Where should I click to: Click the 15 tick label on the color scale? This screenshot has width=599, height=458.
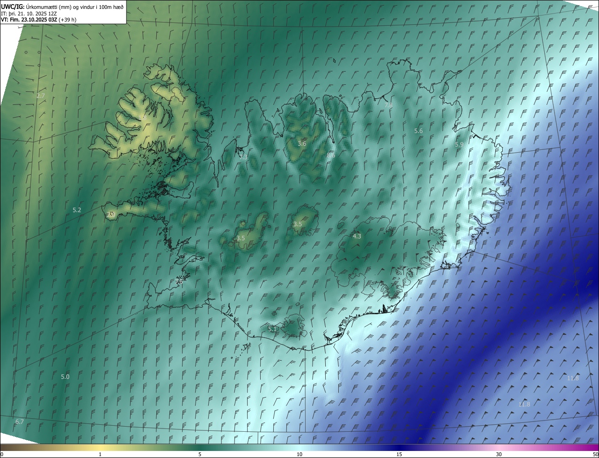click(399, 455)
